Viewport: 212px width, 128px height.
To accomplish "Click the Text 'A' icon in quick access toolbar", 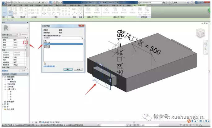I will tap(39, 2).
